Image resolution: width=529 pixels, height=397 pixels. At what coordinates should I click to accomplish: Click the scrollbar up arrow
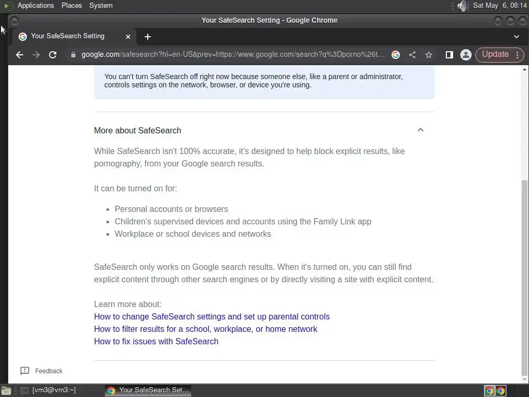pyautogui.click(x=524, y=69)
